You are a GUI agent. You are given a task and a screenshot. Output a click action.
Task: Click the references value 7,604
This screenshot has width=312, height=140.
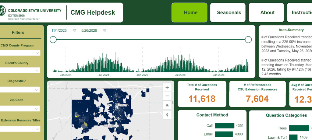pos(257,99)
